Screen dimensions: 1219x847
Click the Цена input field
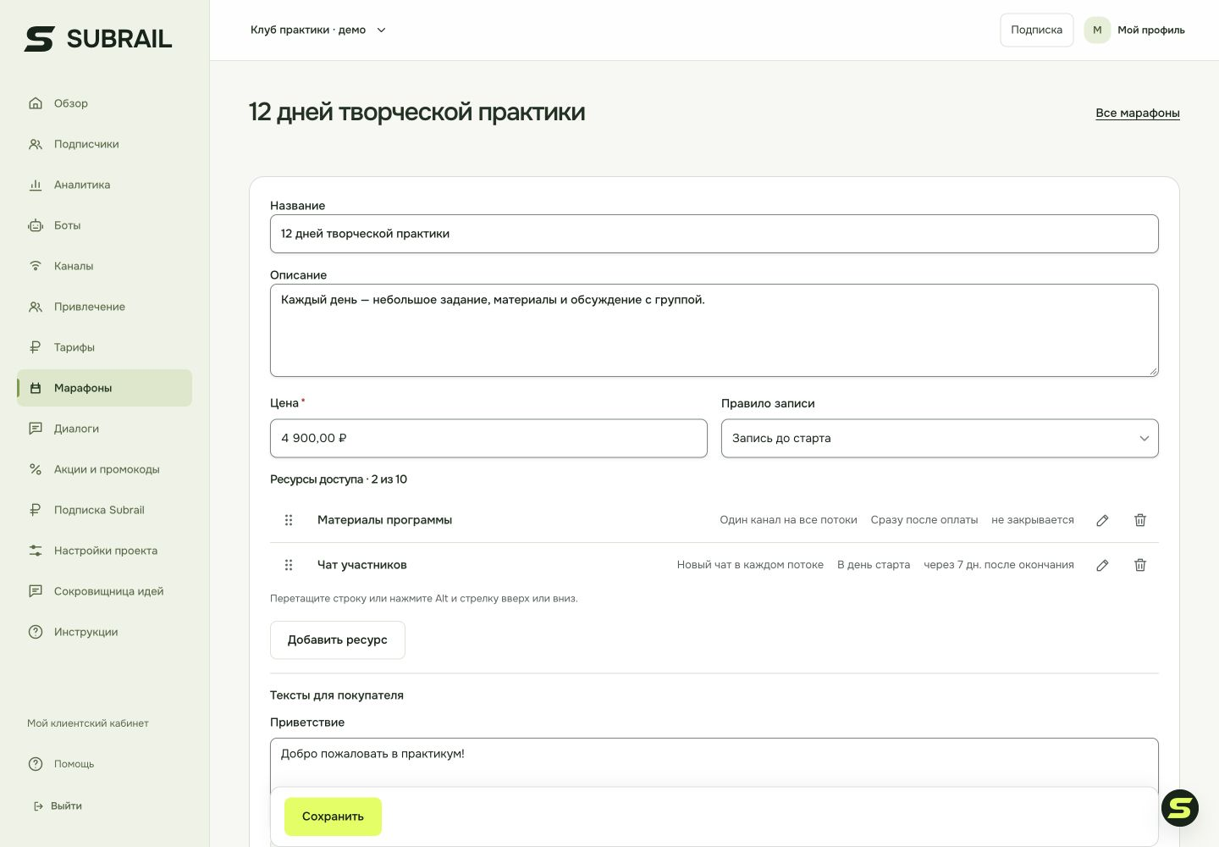point(488,439)
